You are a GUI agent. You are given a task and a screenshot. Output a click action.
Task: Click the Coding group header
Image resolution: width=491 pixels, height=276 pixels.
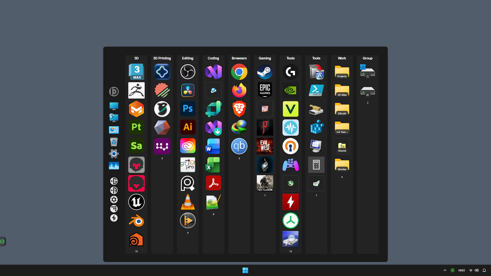click(214, 58)
